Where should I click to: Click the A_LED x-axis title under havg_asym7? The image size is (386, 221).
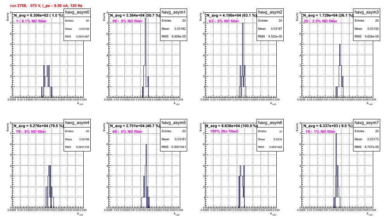(x=370, y=214)
